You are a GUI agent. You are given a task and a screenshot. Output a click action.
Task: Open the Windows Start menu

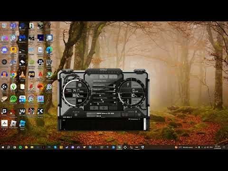3,147
